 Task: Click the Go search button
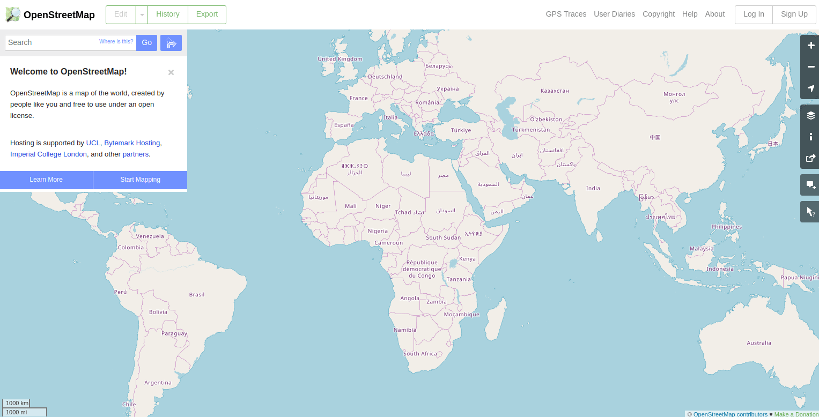[146, 43]
